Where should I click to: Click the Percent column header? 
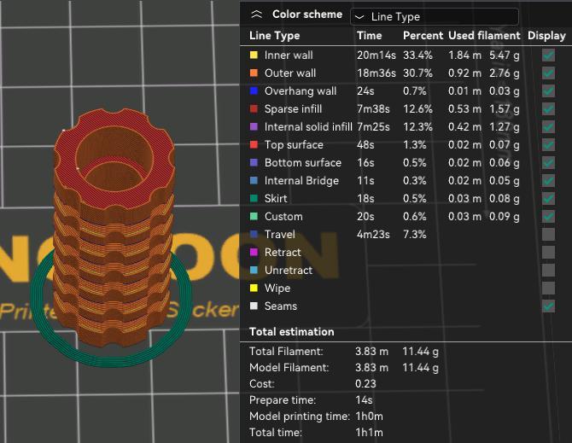tap(423, 35)
